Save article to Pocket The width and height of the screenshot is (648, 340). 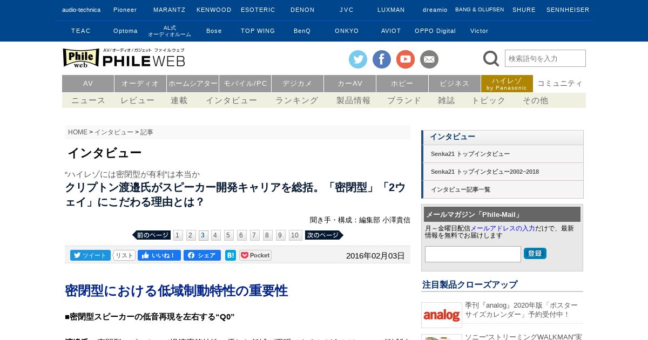coord(255,255)
